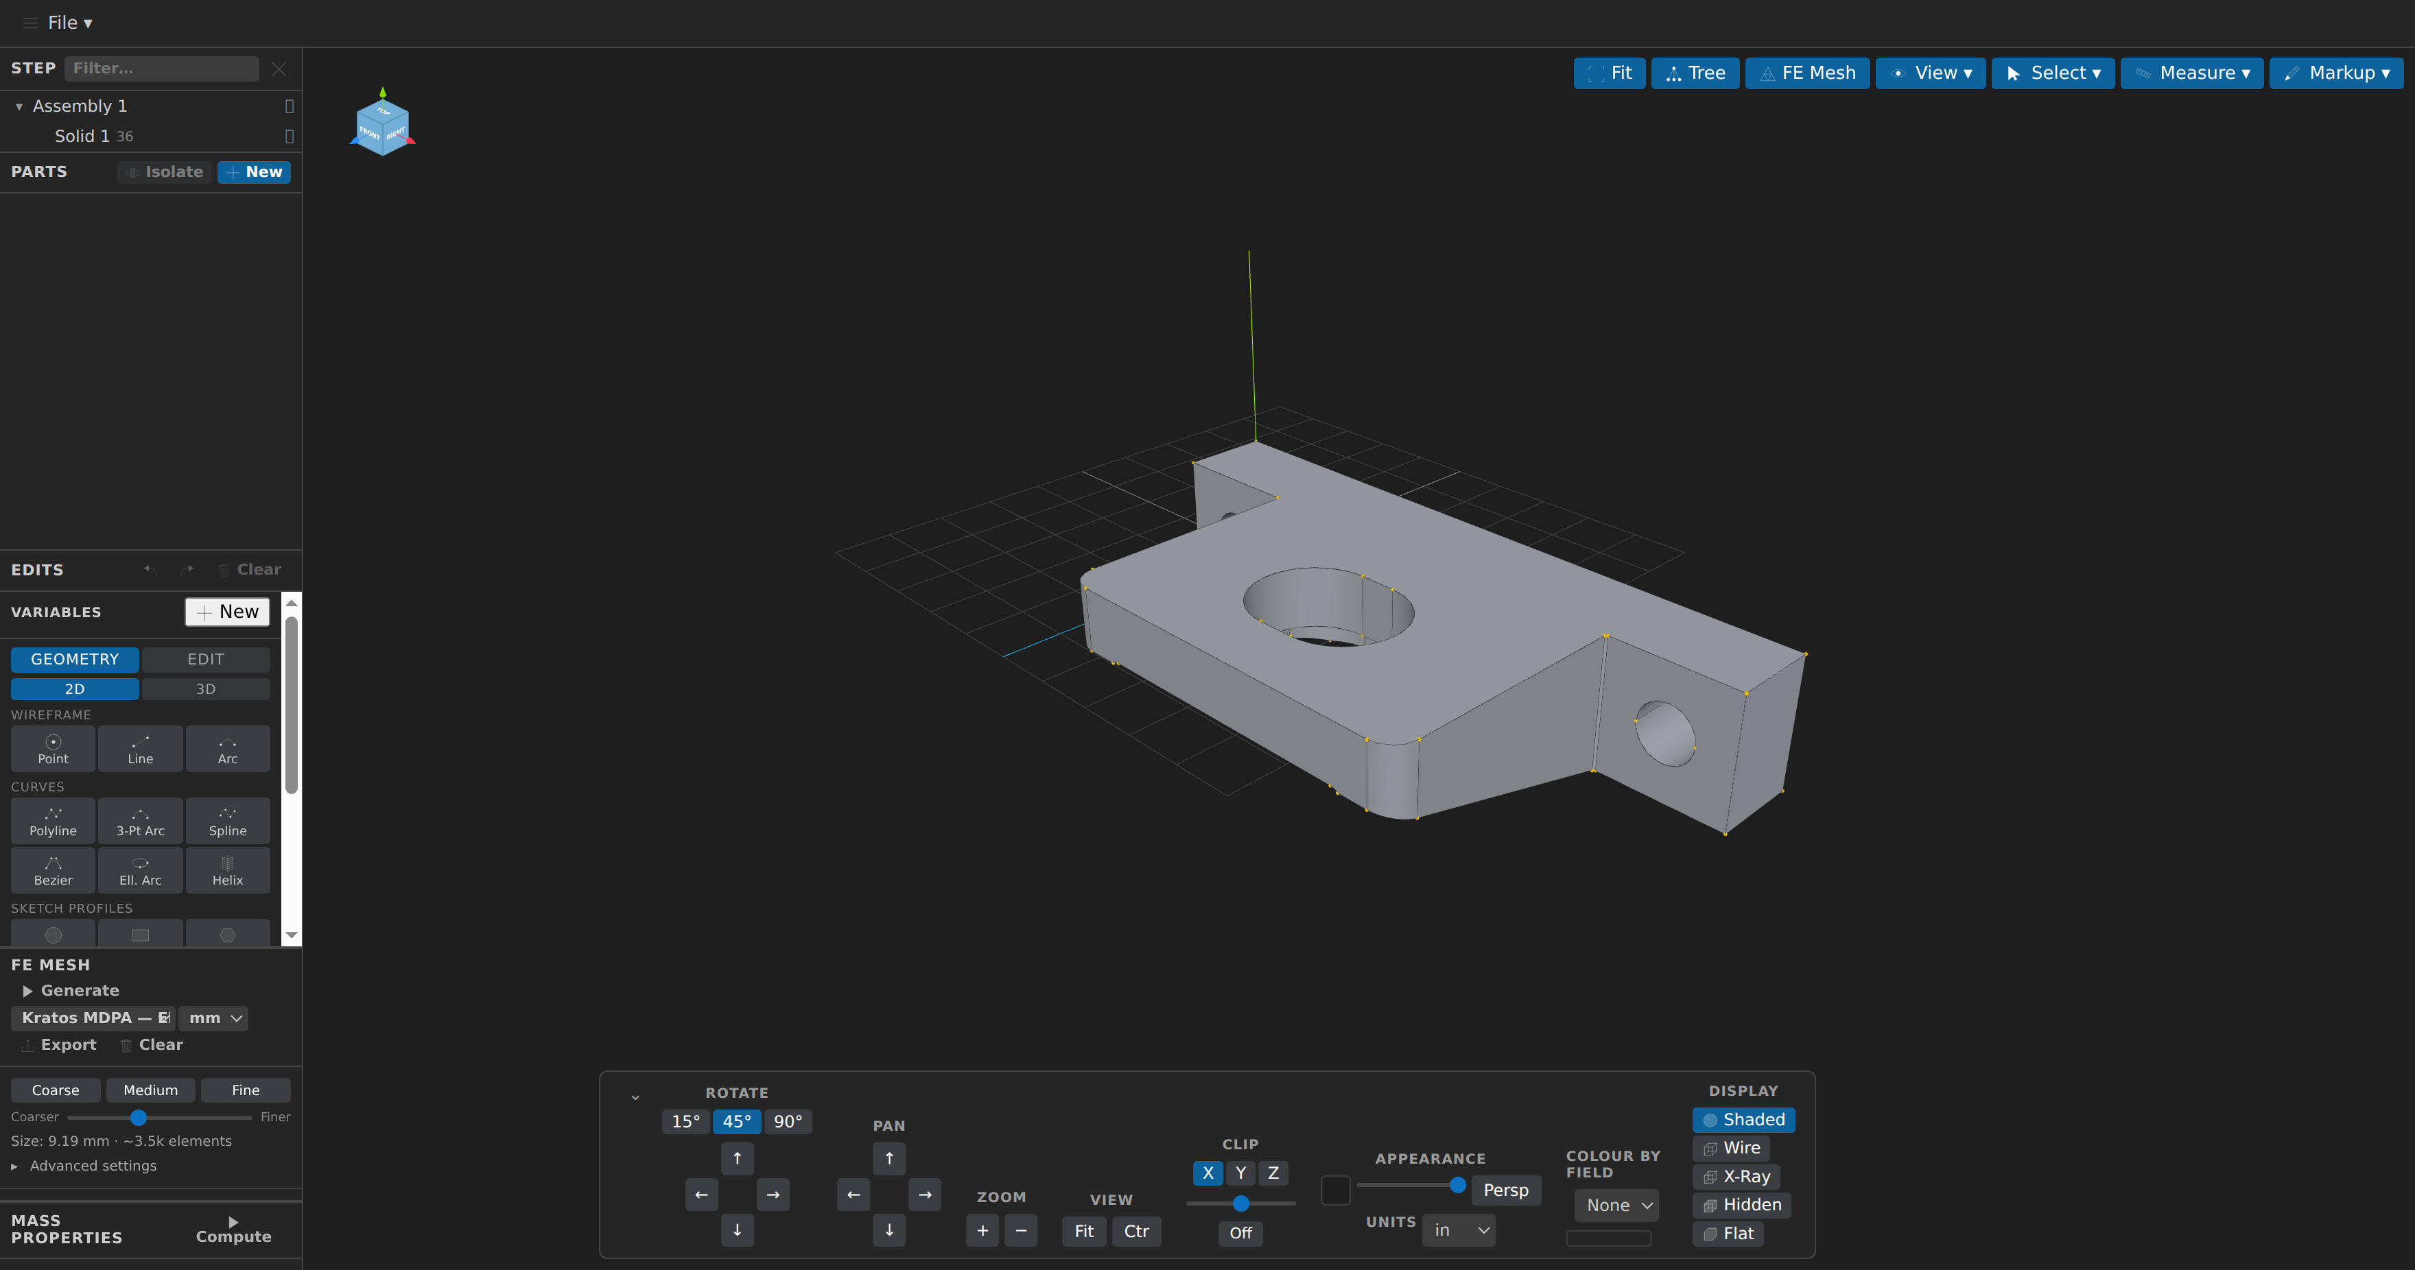The height and width of the screenshot is (1270, 2415).
Task: Open the View dropdown
Action: (x=1931, y=73)
